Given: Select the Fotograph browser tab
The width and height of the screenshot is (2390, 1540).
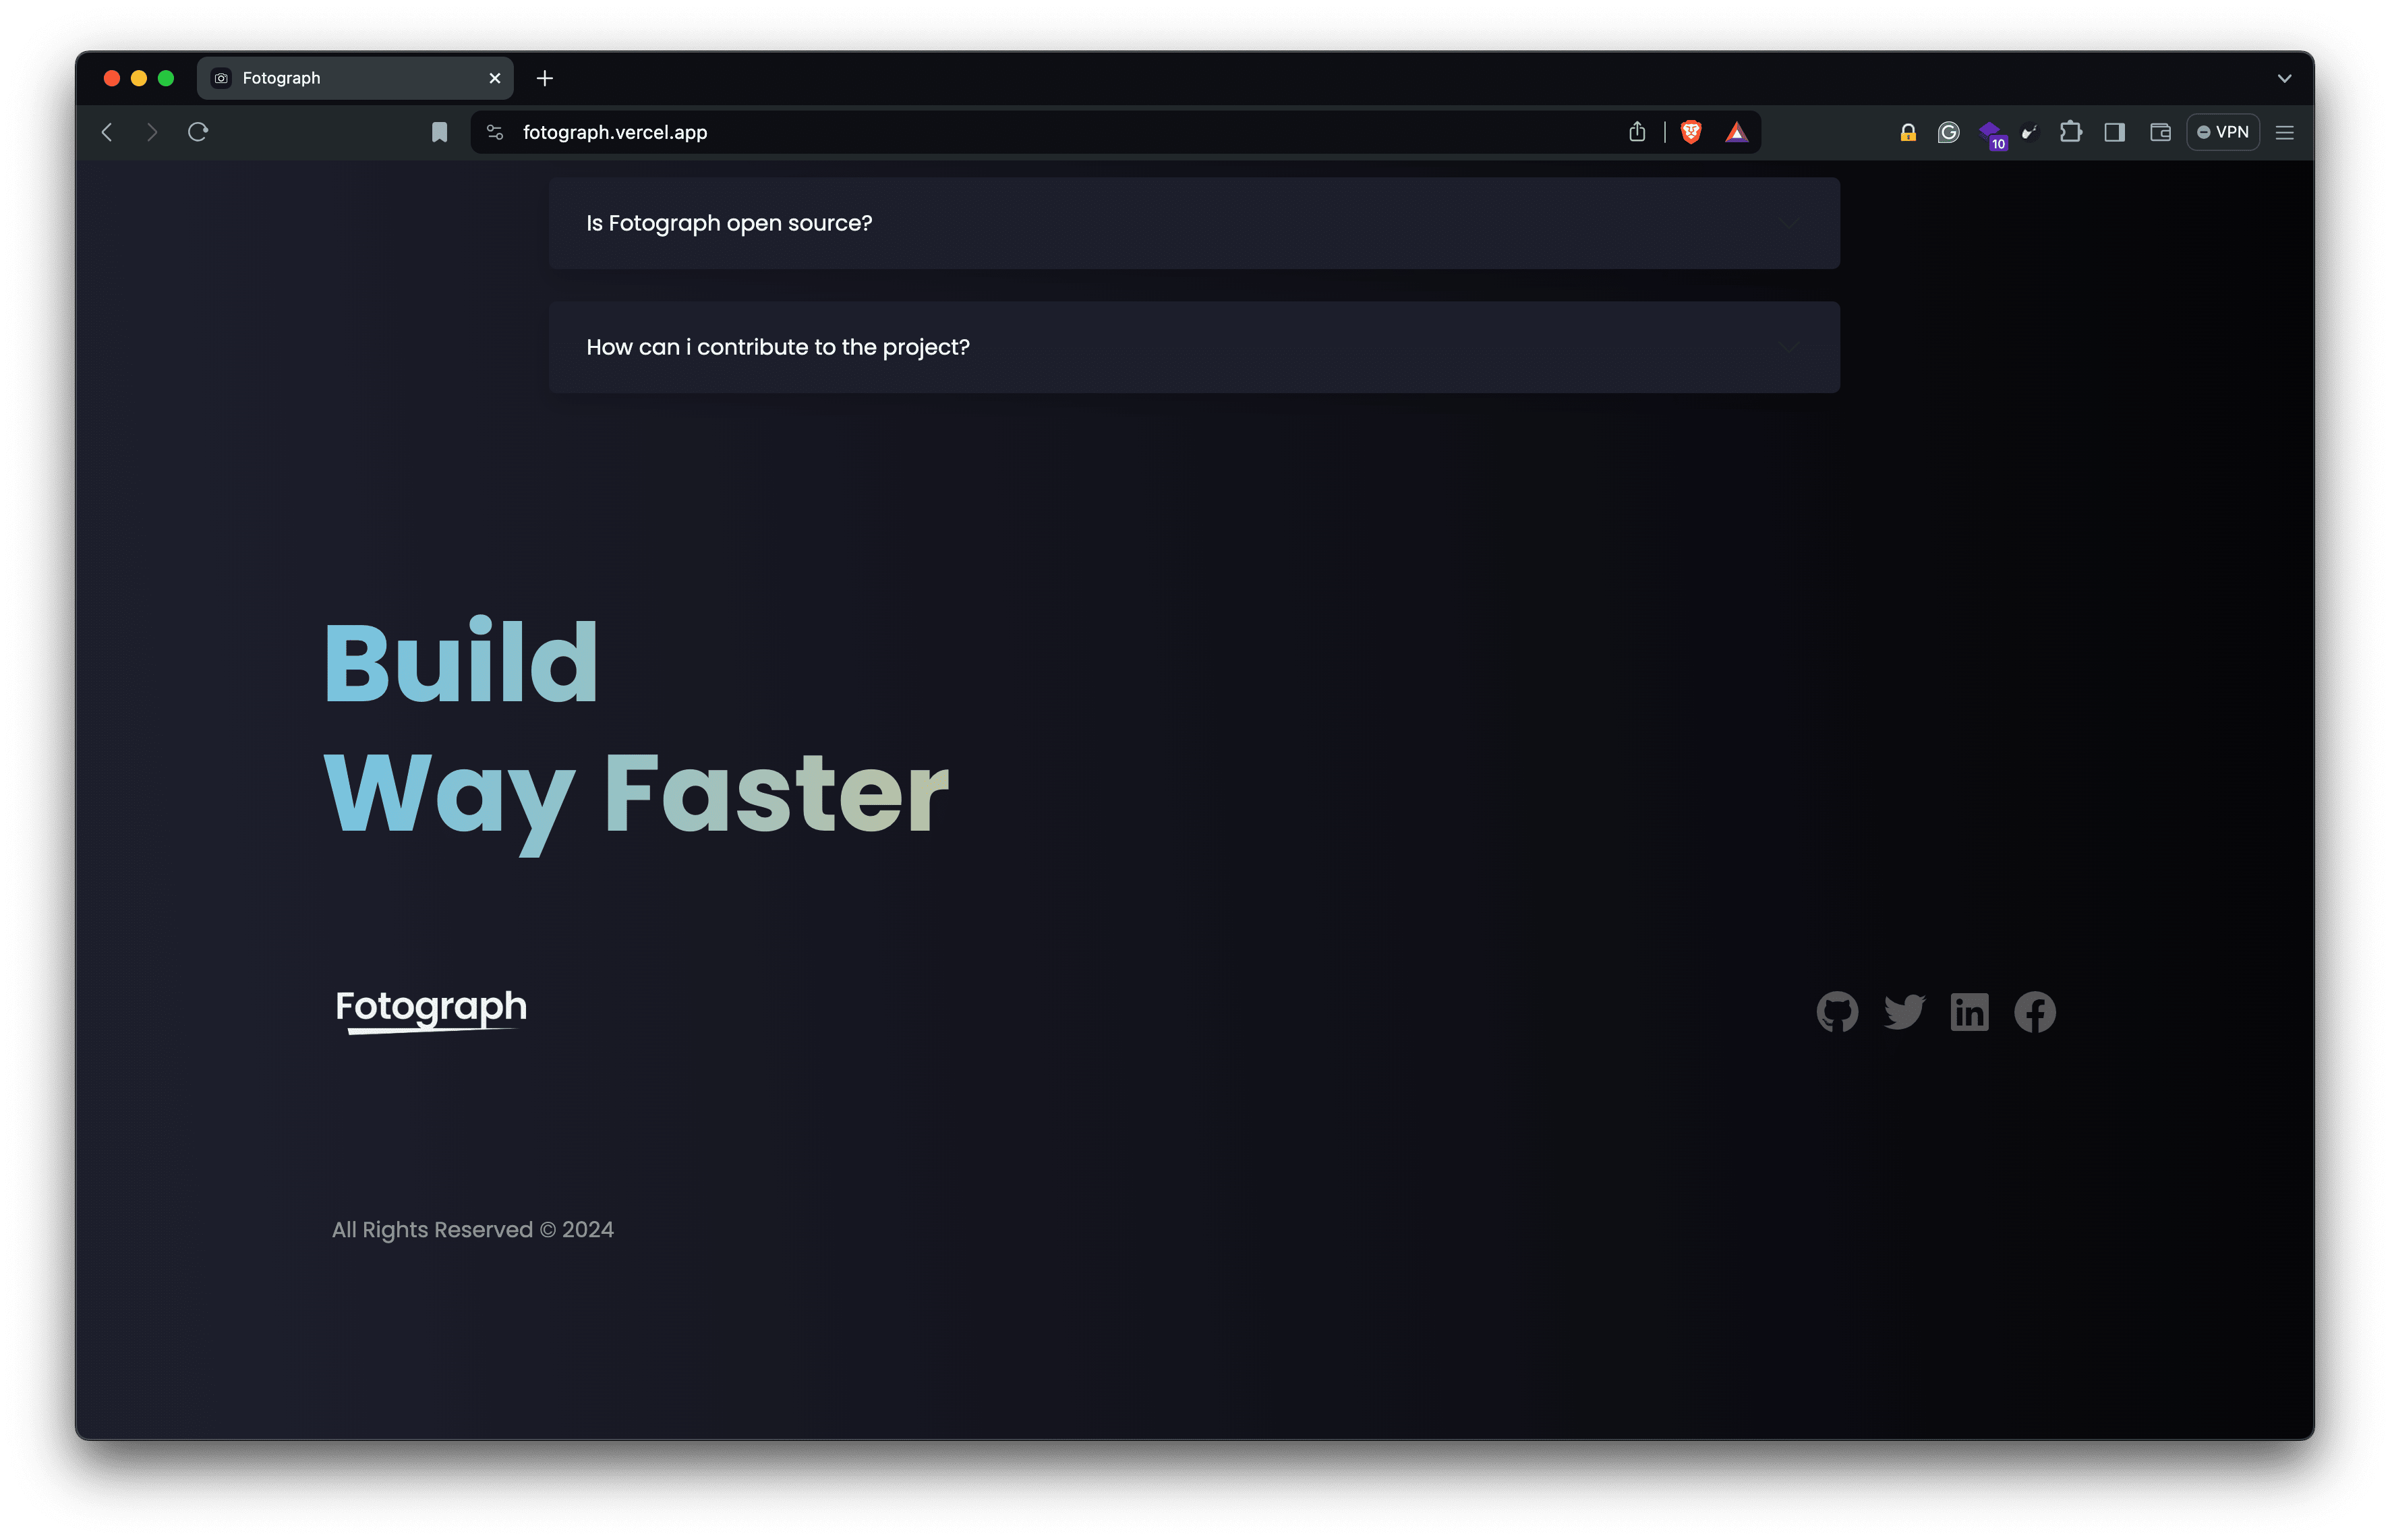Looking at the screenshot, I should (x=355, y=78).
